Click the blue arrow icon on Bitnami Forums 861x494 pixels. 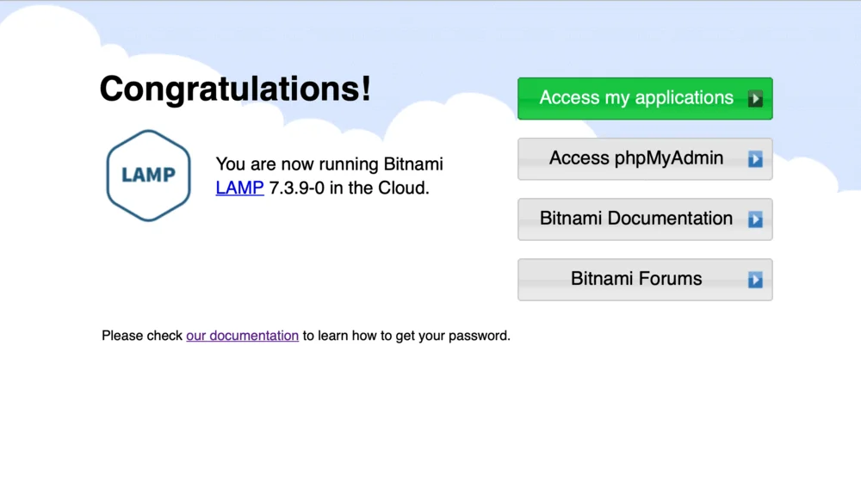click(x=755, y=280)
